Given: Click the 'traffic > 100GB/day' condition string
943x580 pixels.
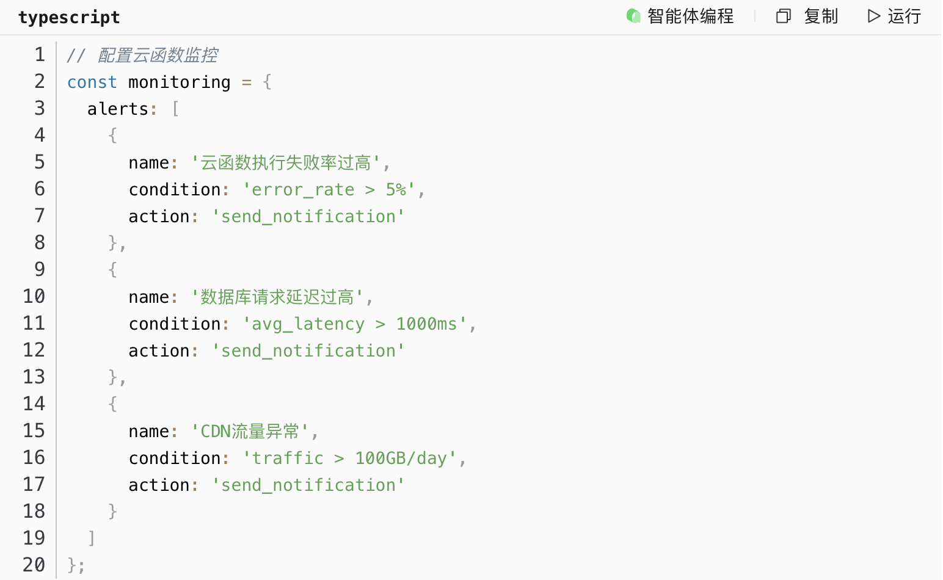Looking at the screenshot, I should pyautogui.click(x=349, y=458).
